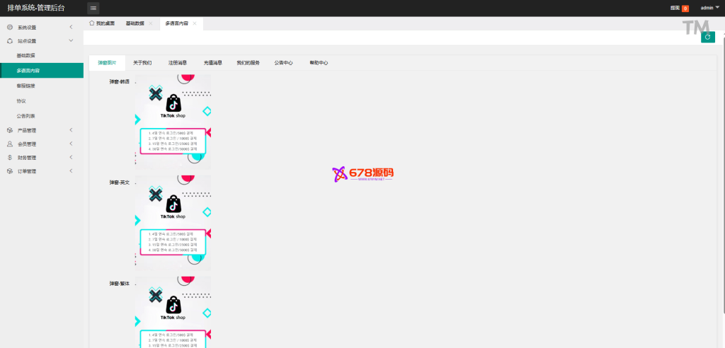Click the home icon on 我的桌面 tab
Screen dimensions: 725x348
(x=92, y=23)
